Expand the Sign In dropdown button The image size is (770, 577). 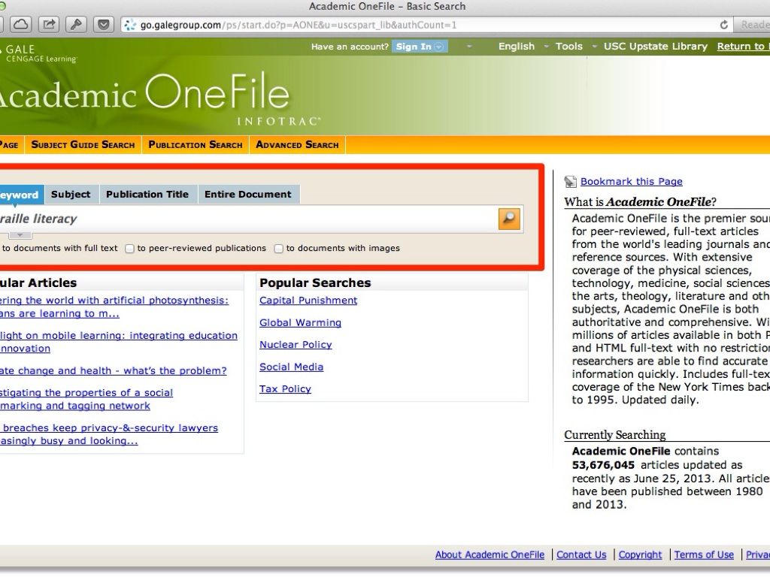(439, 47)
